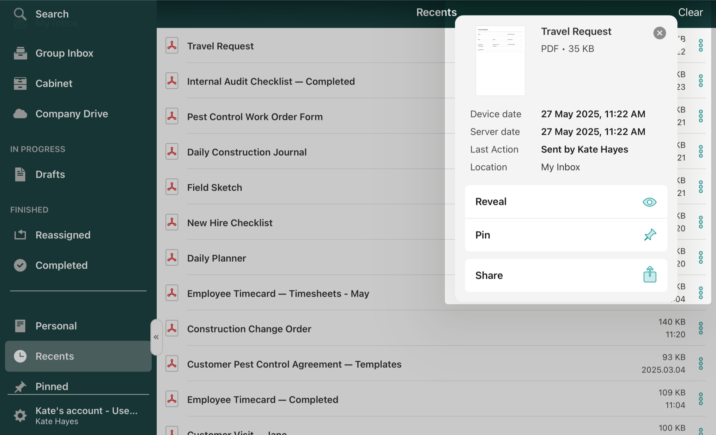
Task: Click the Search magnifier icon
Action: [20, 14]
